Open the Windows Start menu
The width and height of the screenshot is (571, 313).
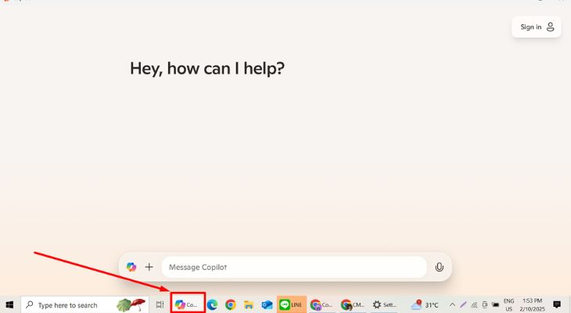click(10, 304)
